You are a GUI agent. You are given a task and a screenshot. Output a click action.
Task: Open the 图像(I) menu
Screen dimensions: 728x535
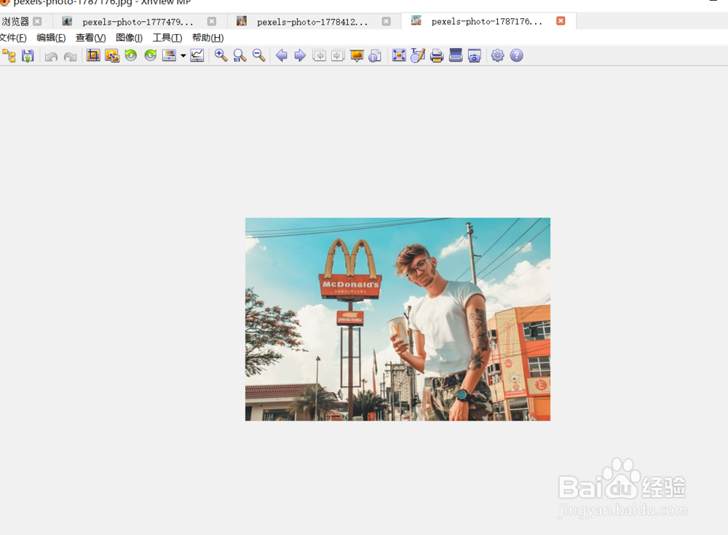pos(129,38)
